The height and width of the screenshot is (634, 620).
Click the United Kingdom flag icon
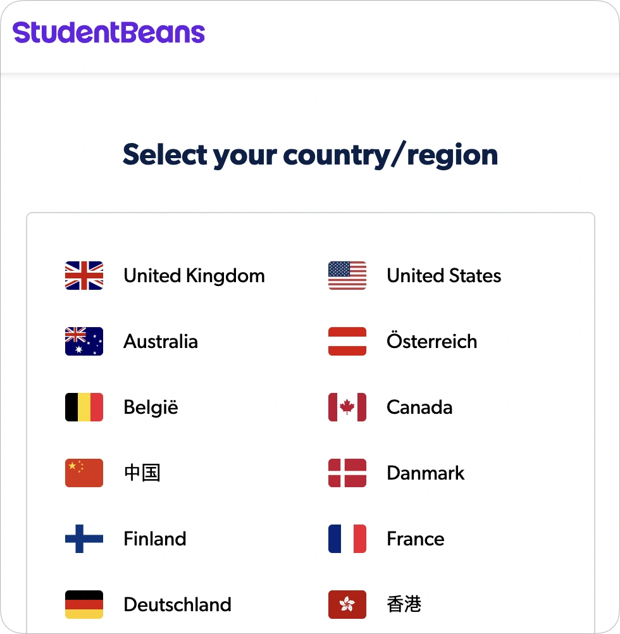[84, 276]
